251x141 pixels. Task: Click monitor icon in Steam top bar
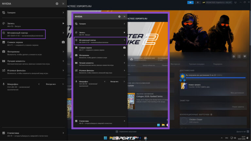pyautogui.click(x=235, y=3)
